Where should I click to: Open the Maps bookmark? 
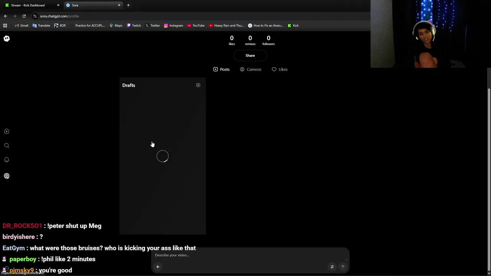click(116, 25)
